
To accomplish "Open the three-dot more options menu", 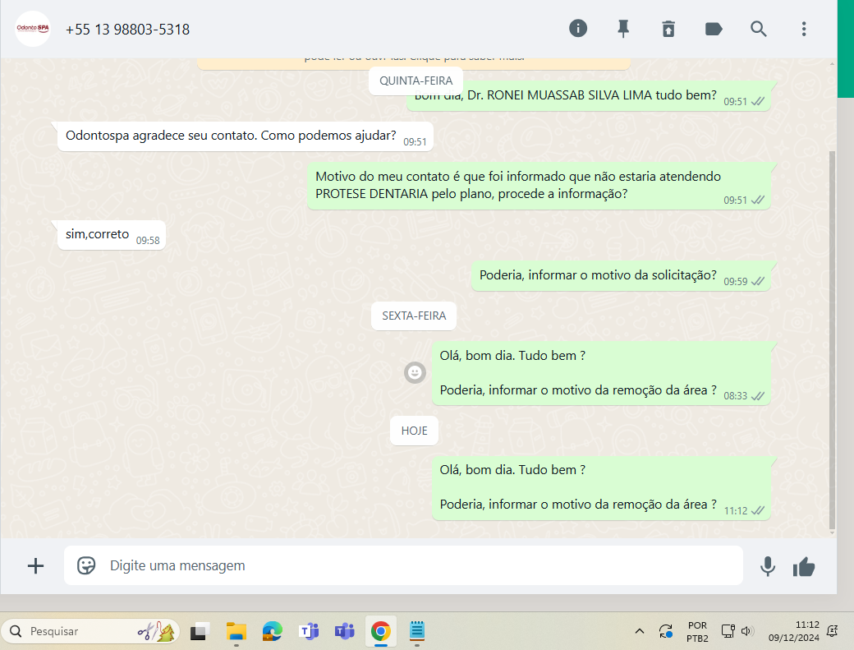I will pos(804,29).
